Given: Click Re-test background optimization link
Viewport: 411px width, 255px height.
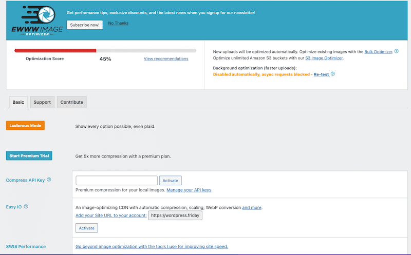Looking at the screenshot, I should (322, 74).
